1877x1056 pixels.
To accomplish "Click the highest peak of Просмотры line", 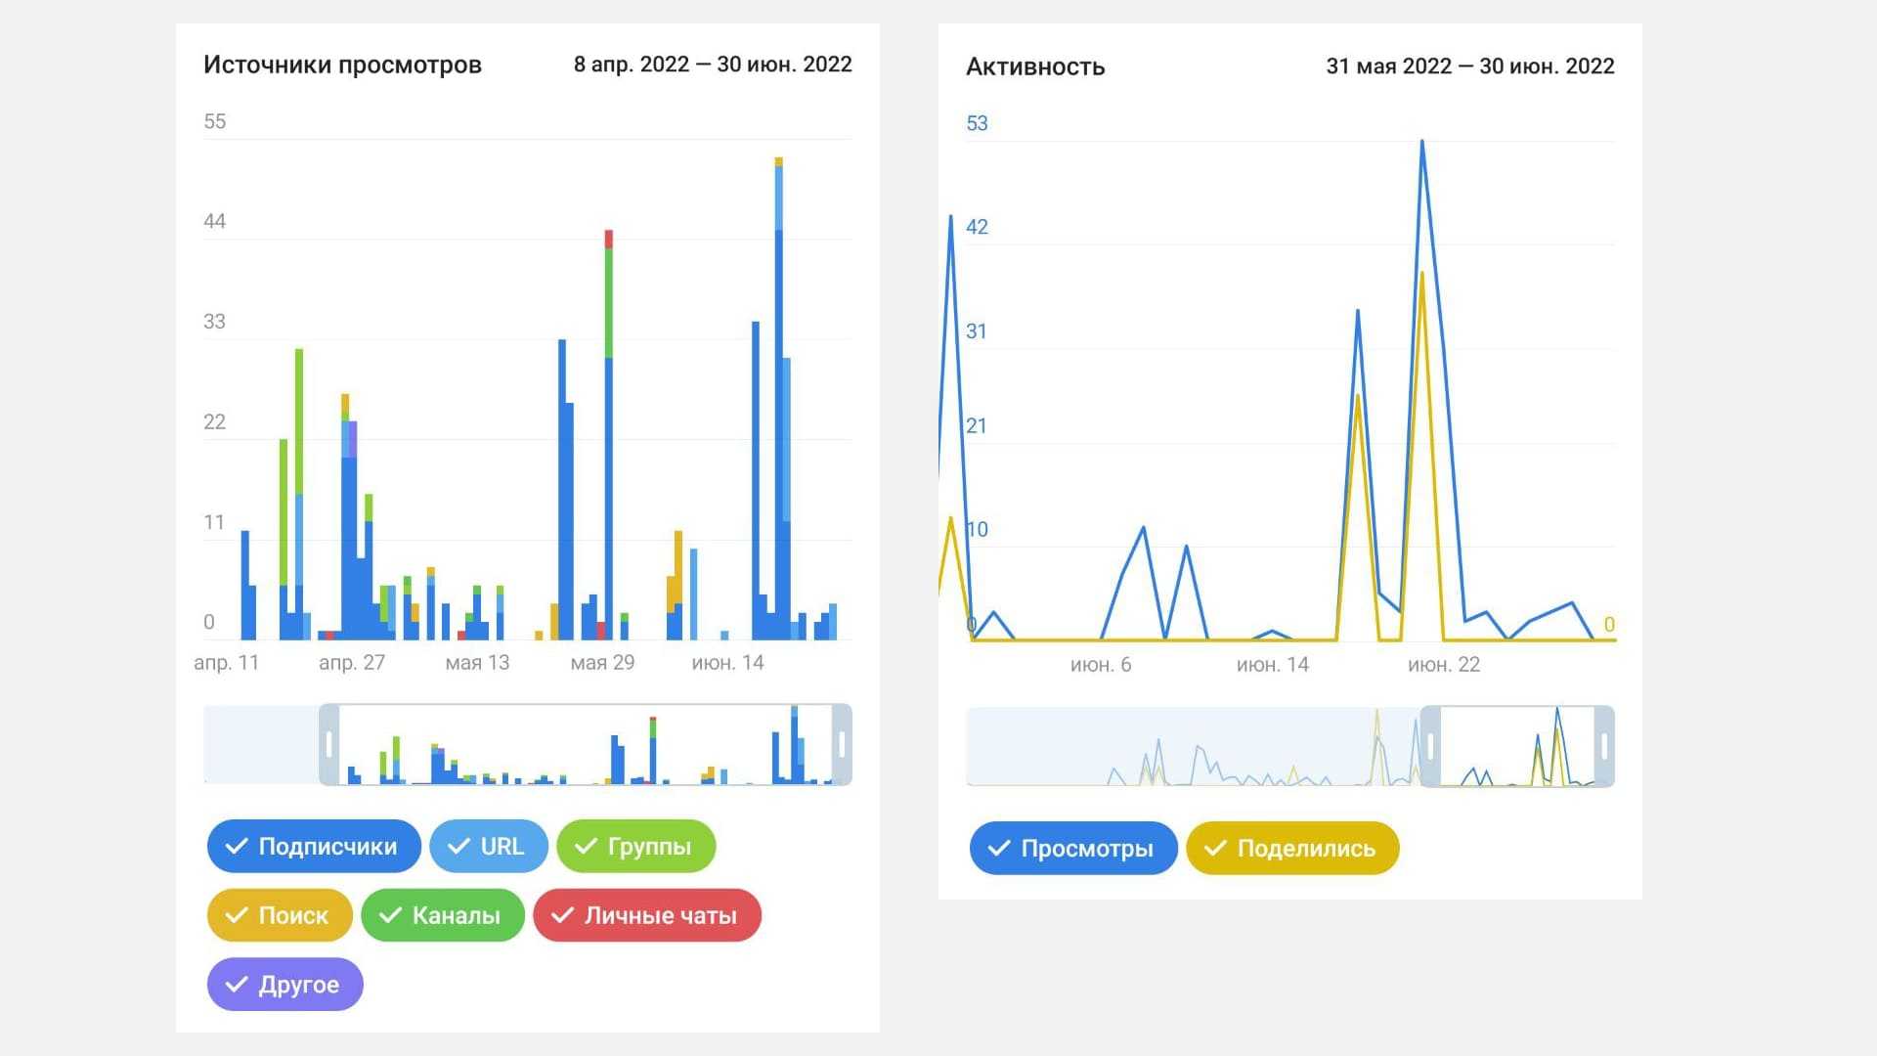I will pos(1421,143).
